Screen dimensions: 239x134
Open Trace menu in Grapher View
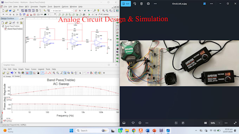coord(27,69)
